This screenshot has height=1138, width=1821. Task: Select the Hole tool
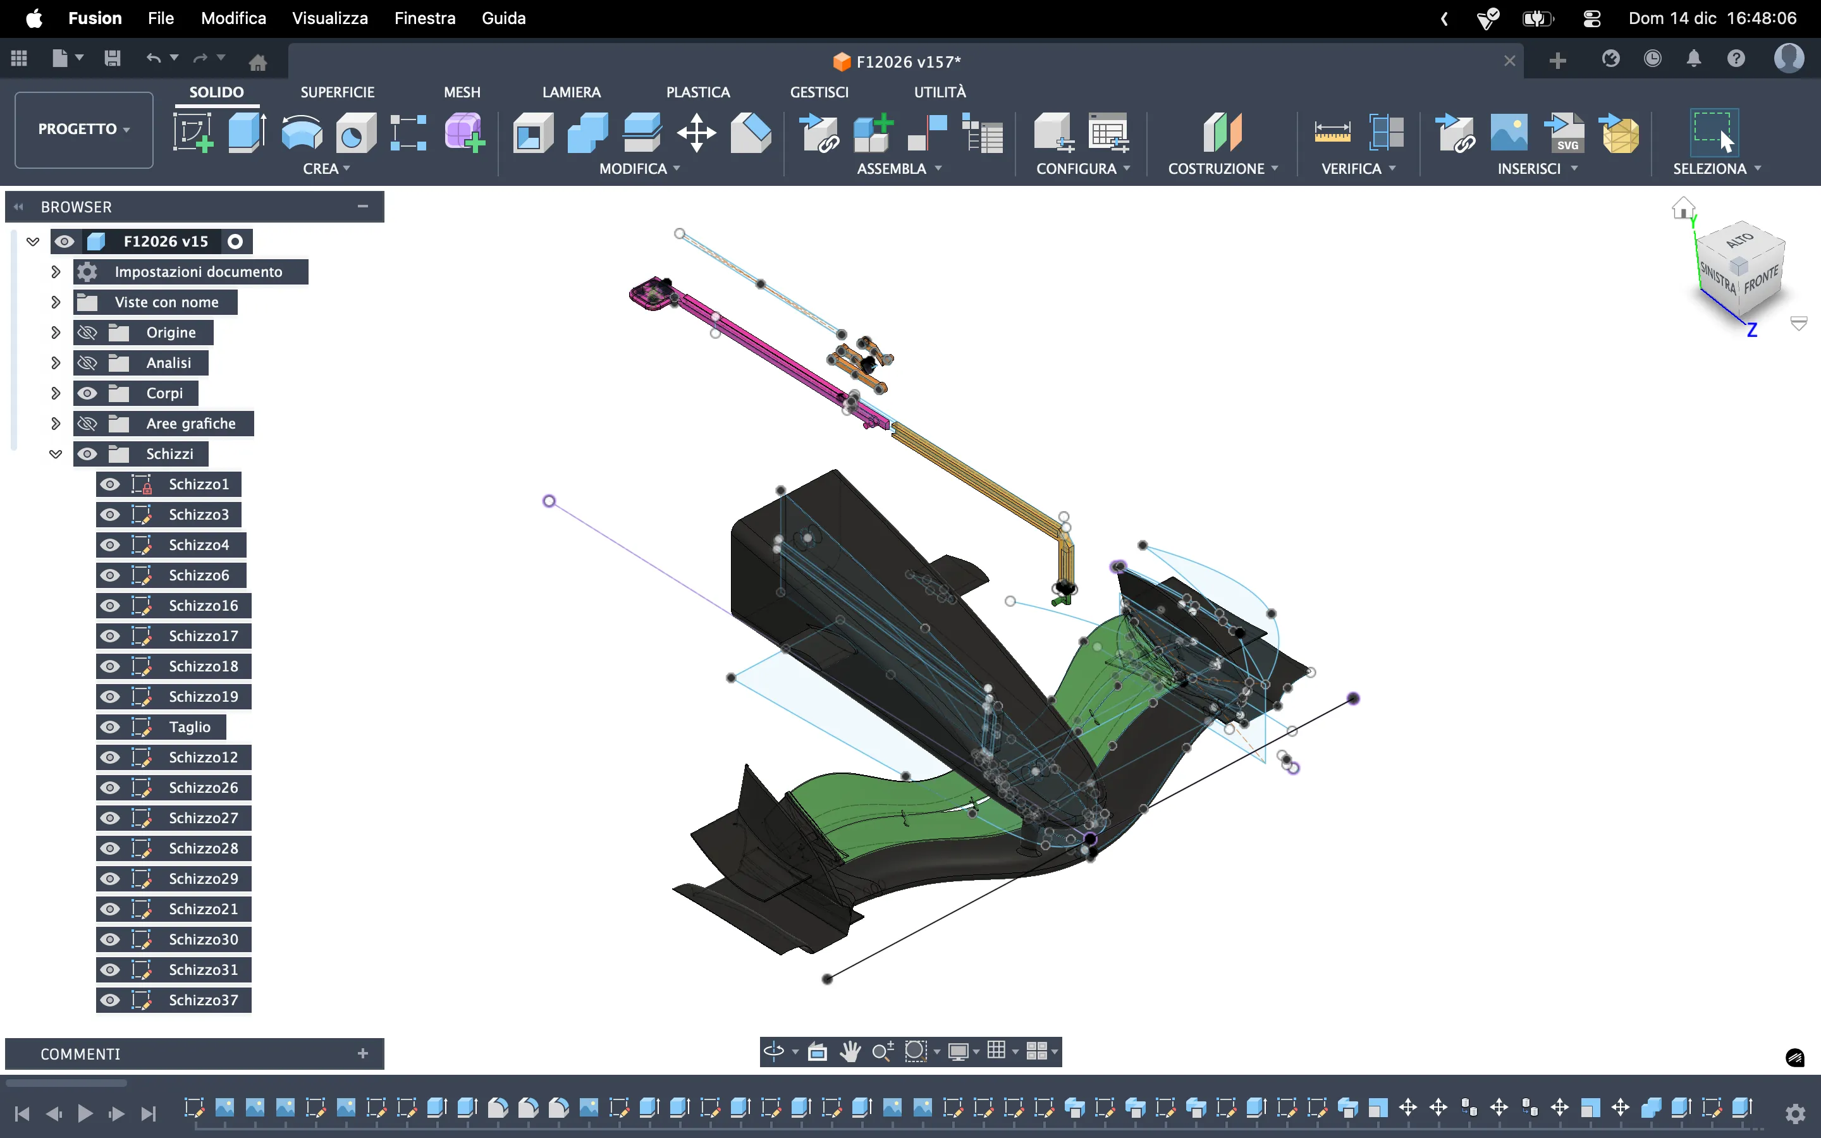tap(355, 133)
